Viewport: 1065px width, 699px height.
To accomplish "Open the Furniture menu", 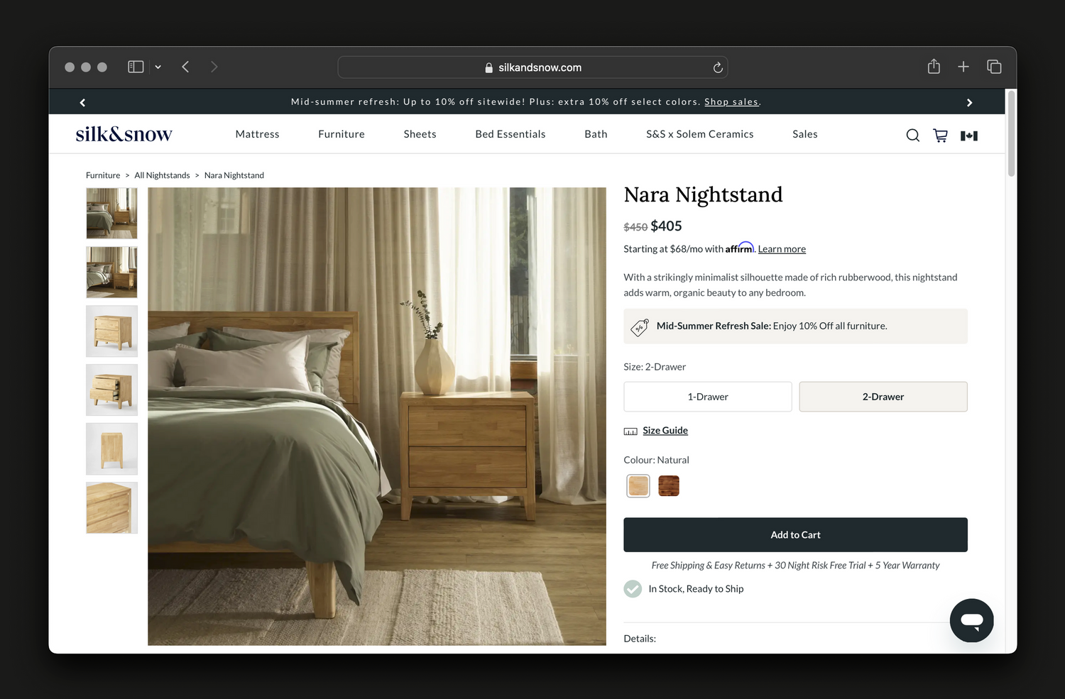I will pos(341,134).
